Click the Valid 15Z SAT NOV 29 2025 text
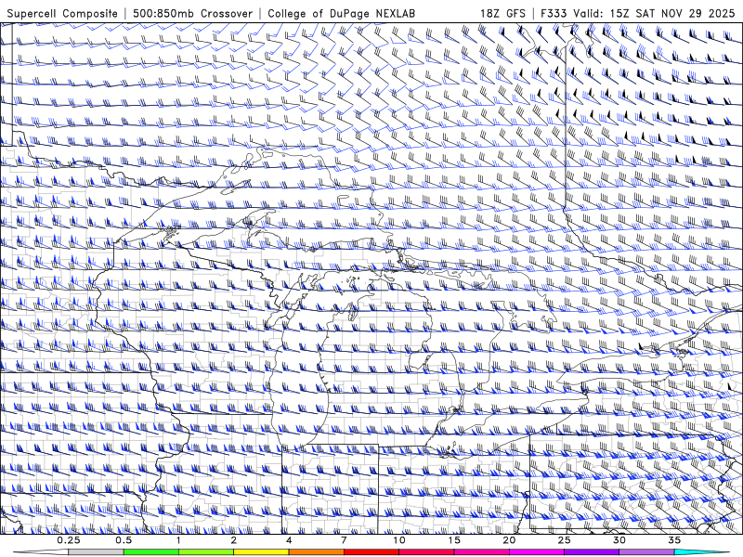 point(654,14)
